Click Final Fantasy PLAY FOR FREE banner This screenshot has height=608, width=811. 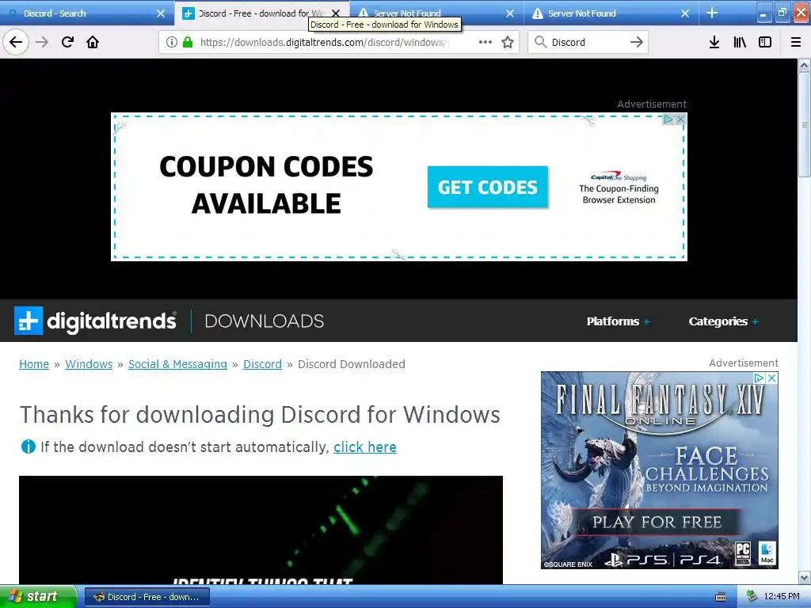(x=657, y=522)
